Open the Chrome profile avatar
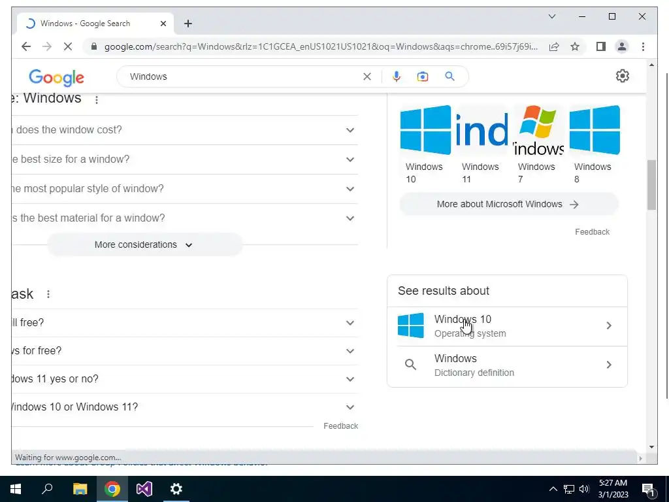 coord(622,46)
